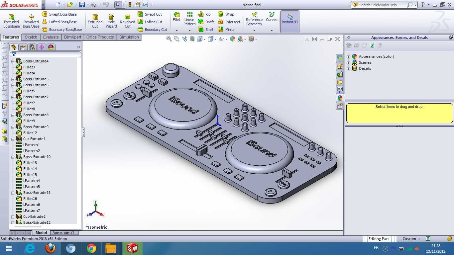This screenshot has width=454, height=255.
Task: Launch the Hole Wizard
Action: pos(111,21)
